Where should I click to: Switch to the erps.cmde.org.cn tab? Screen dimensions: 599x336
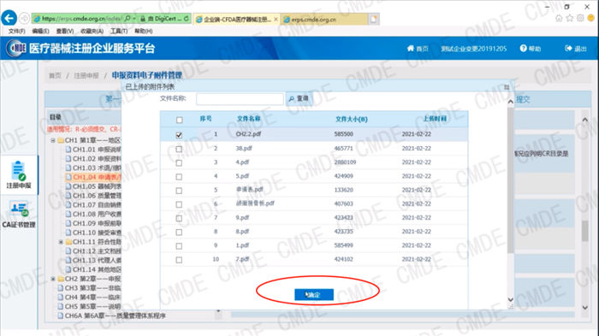(x=325, y=19)
